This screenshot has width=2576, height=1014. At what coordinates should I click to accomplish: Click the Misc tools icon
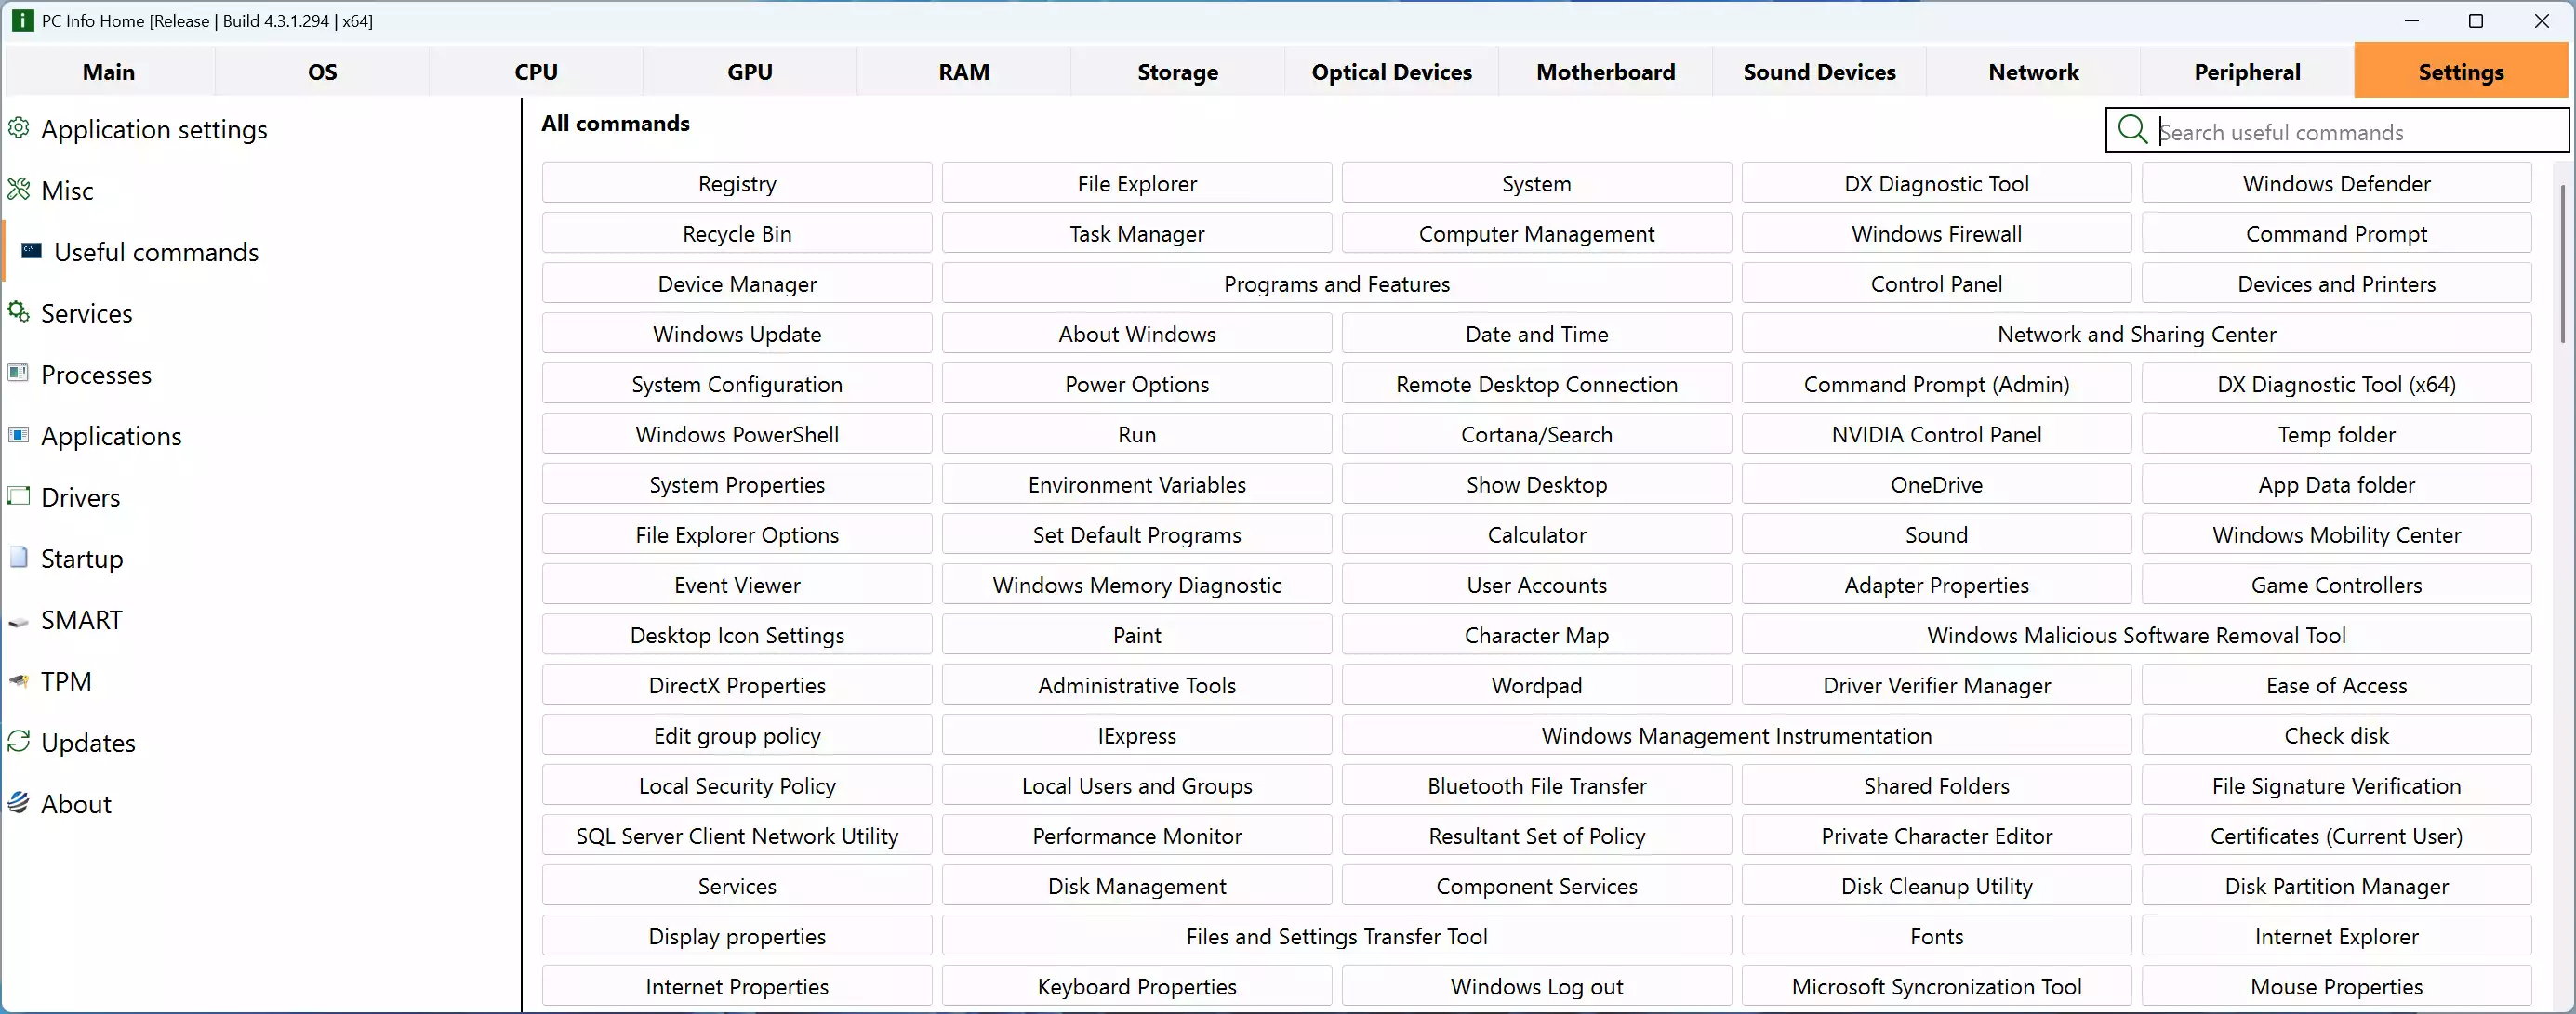[x=18, y=189]
